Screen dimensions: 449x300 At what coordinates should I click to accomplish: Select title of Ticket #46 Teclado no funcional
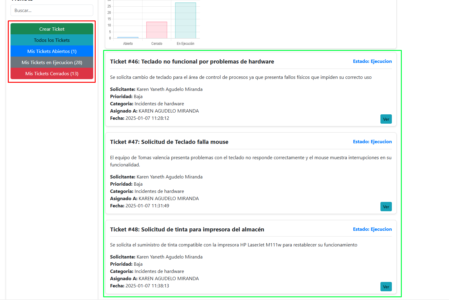[x=192, y=61]
